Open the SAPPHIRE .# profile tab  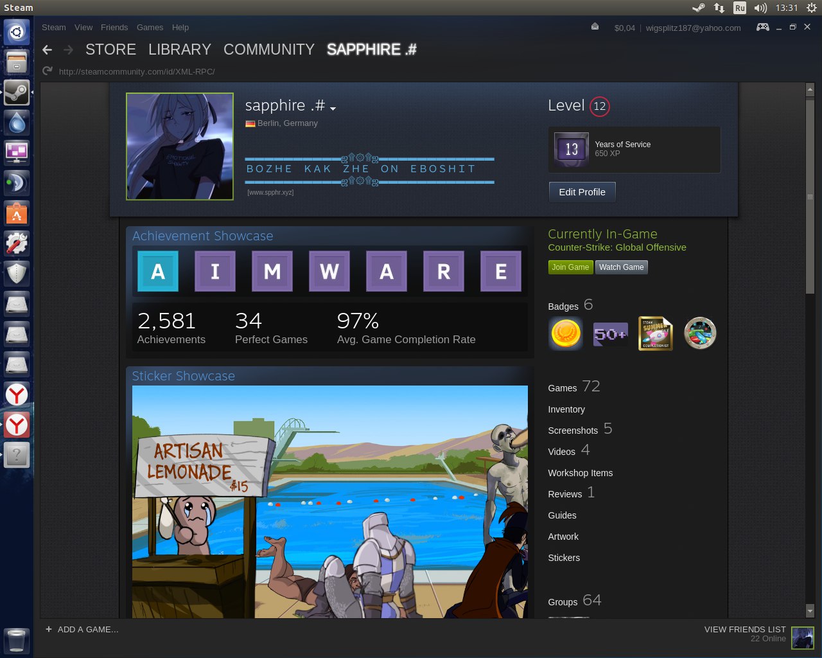pos(372,49)
